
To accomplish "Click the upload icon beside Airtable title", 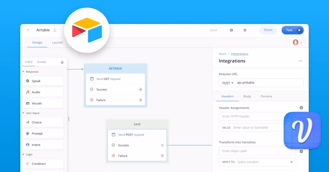I will [x=55, y=30].
